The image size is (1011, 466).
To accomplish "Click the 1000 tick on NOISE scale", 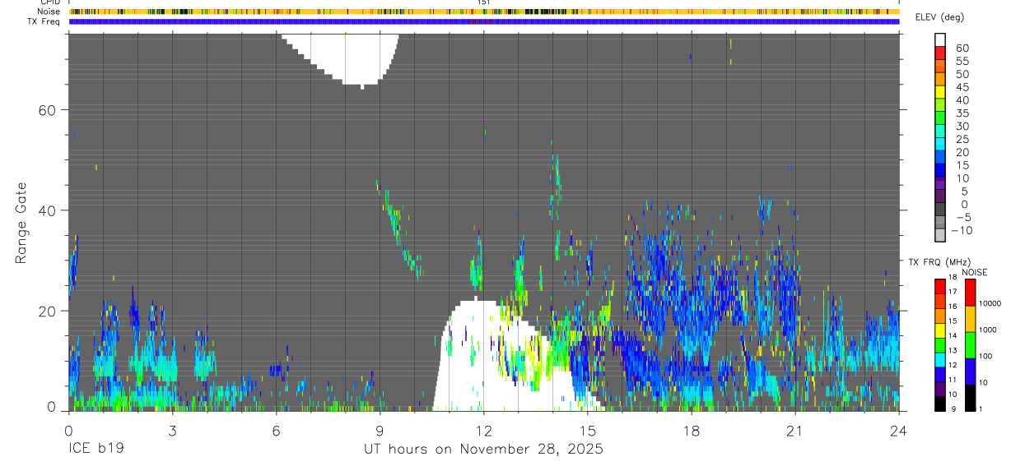I will [987, 330].
